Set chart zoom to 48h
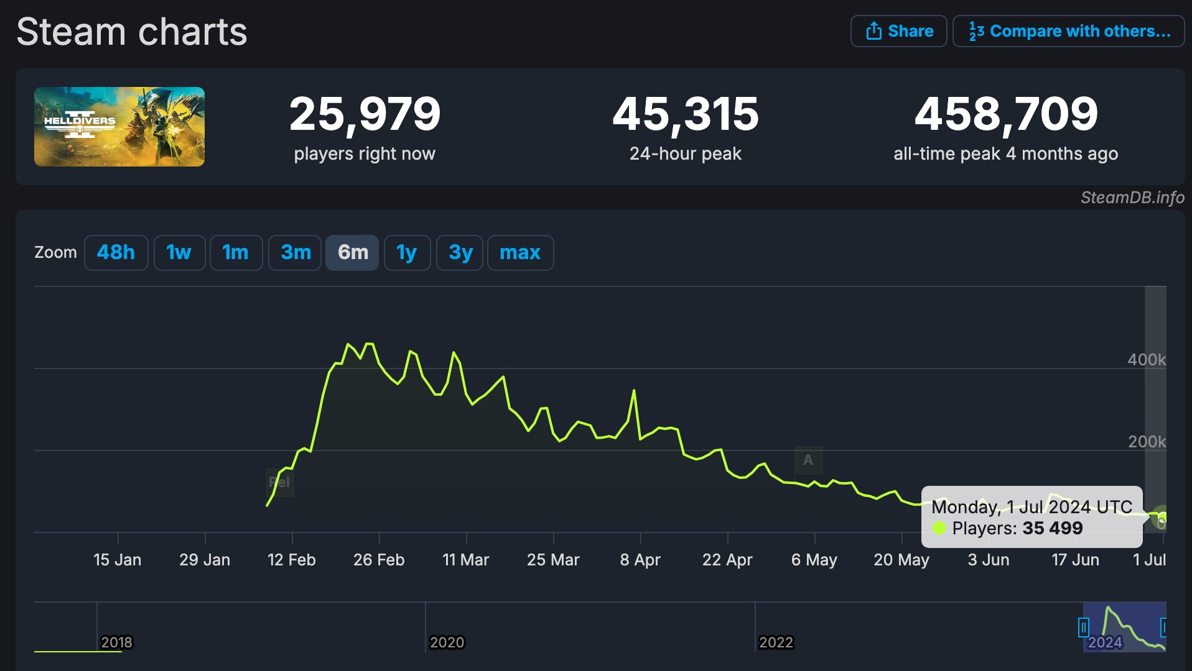Screen dimensions: 1192x671 pos(116,252)
